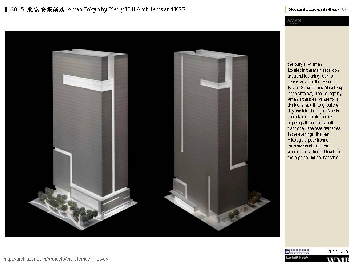349x262 pixels.
Task: Click the date 20150216
Action: [x=338, y=251]
